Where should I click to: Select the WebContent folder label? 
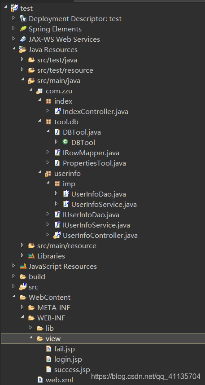[x=50, y=297]
